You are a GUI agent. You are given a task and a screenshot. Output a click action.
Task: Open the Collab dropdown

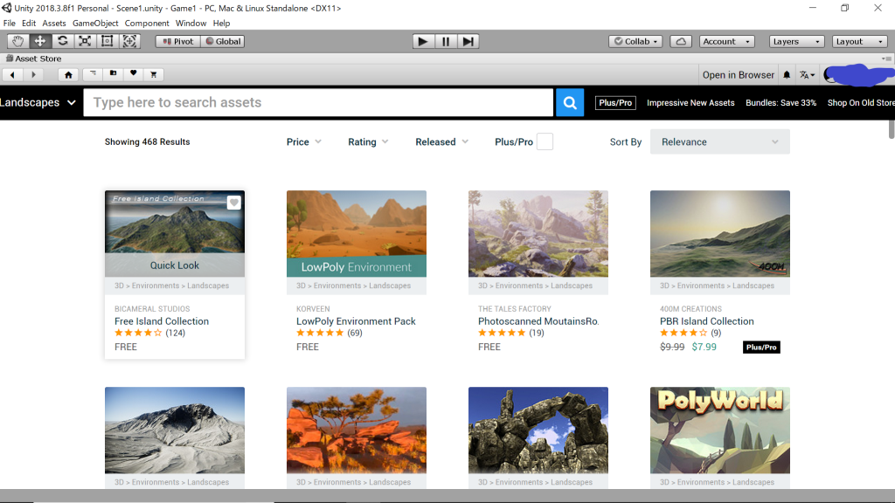pyautogui.click(x=636, y=41)
